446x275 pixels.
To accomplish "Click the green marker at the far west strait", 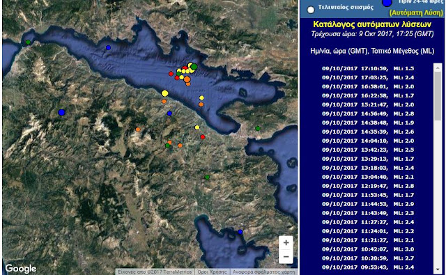I will 28,42.
